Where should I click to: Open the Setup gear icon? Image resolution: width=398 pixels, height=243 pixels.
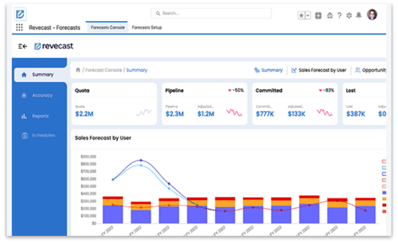[349, 16]
